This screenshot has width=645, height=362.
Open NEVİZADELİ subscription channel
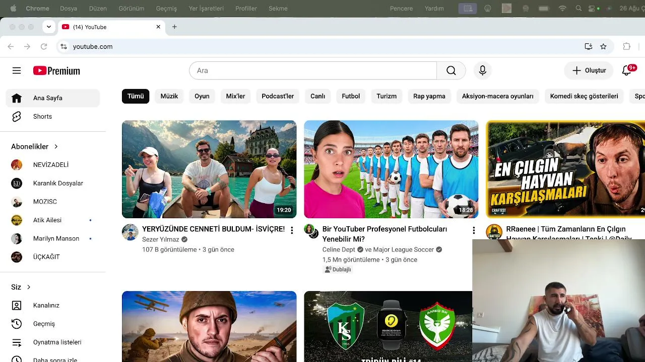pyautogui.click(x=53, y=165)
